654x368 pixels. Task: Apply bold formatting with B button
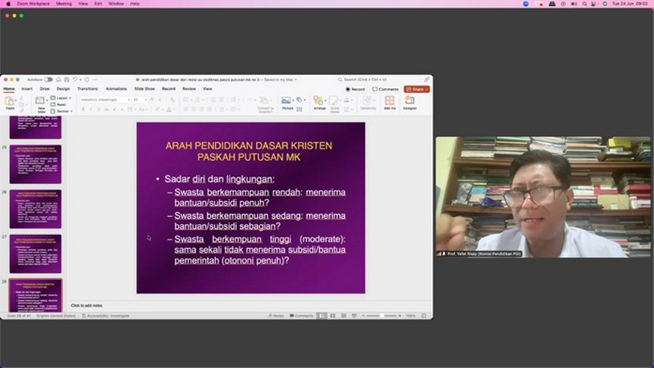pyautogui.click(x=83, y=109)
